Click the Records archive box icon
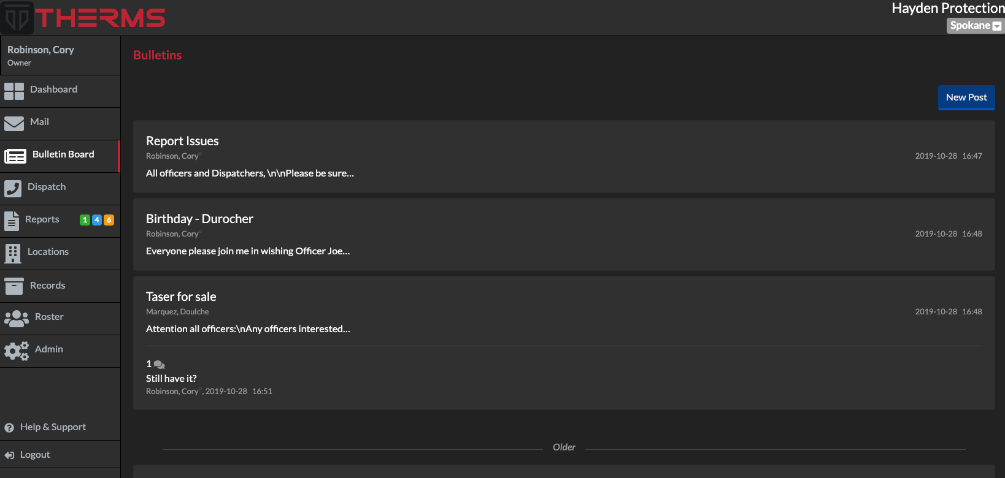The image size is (1005, 478). pos(13,286)
